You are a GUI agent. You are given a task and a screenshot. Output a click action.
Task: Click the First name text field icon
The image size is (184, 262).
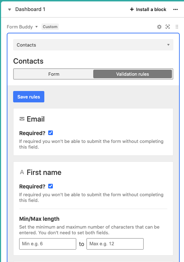tap(22, 172)
